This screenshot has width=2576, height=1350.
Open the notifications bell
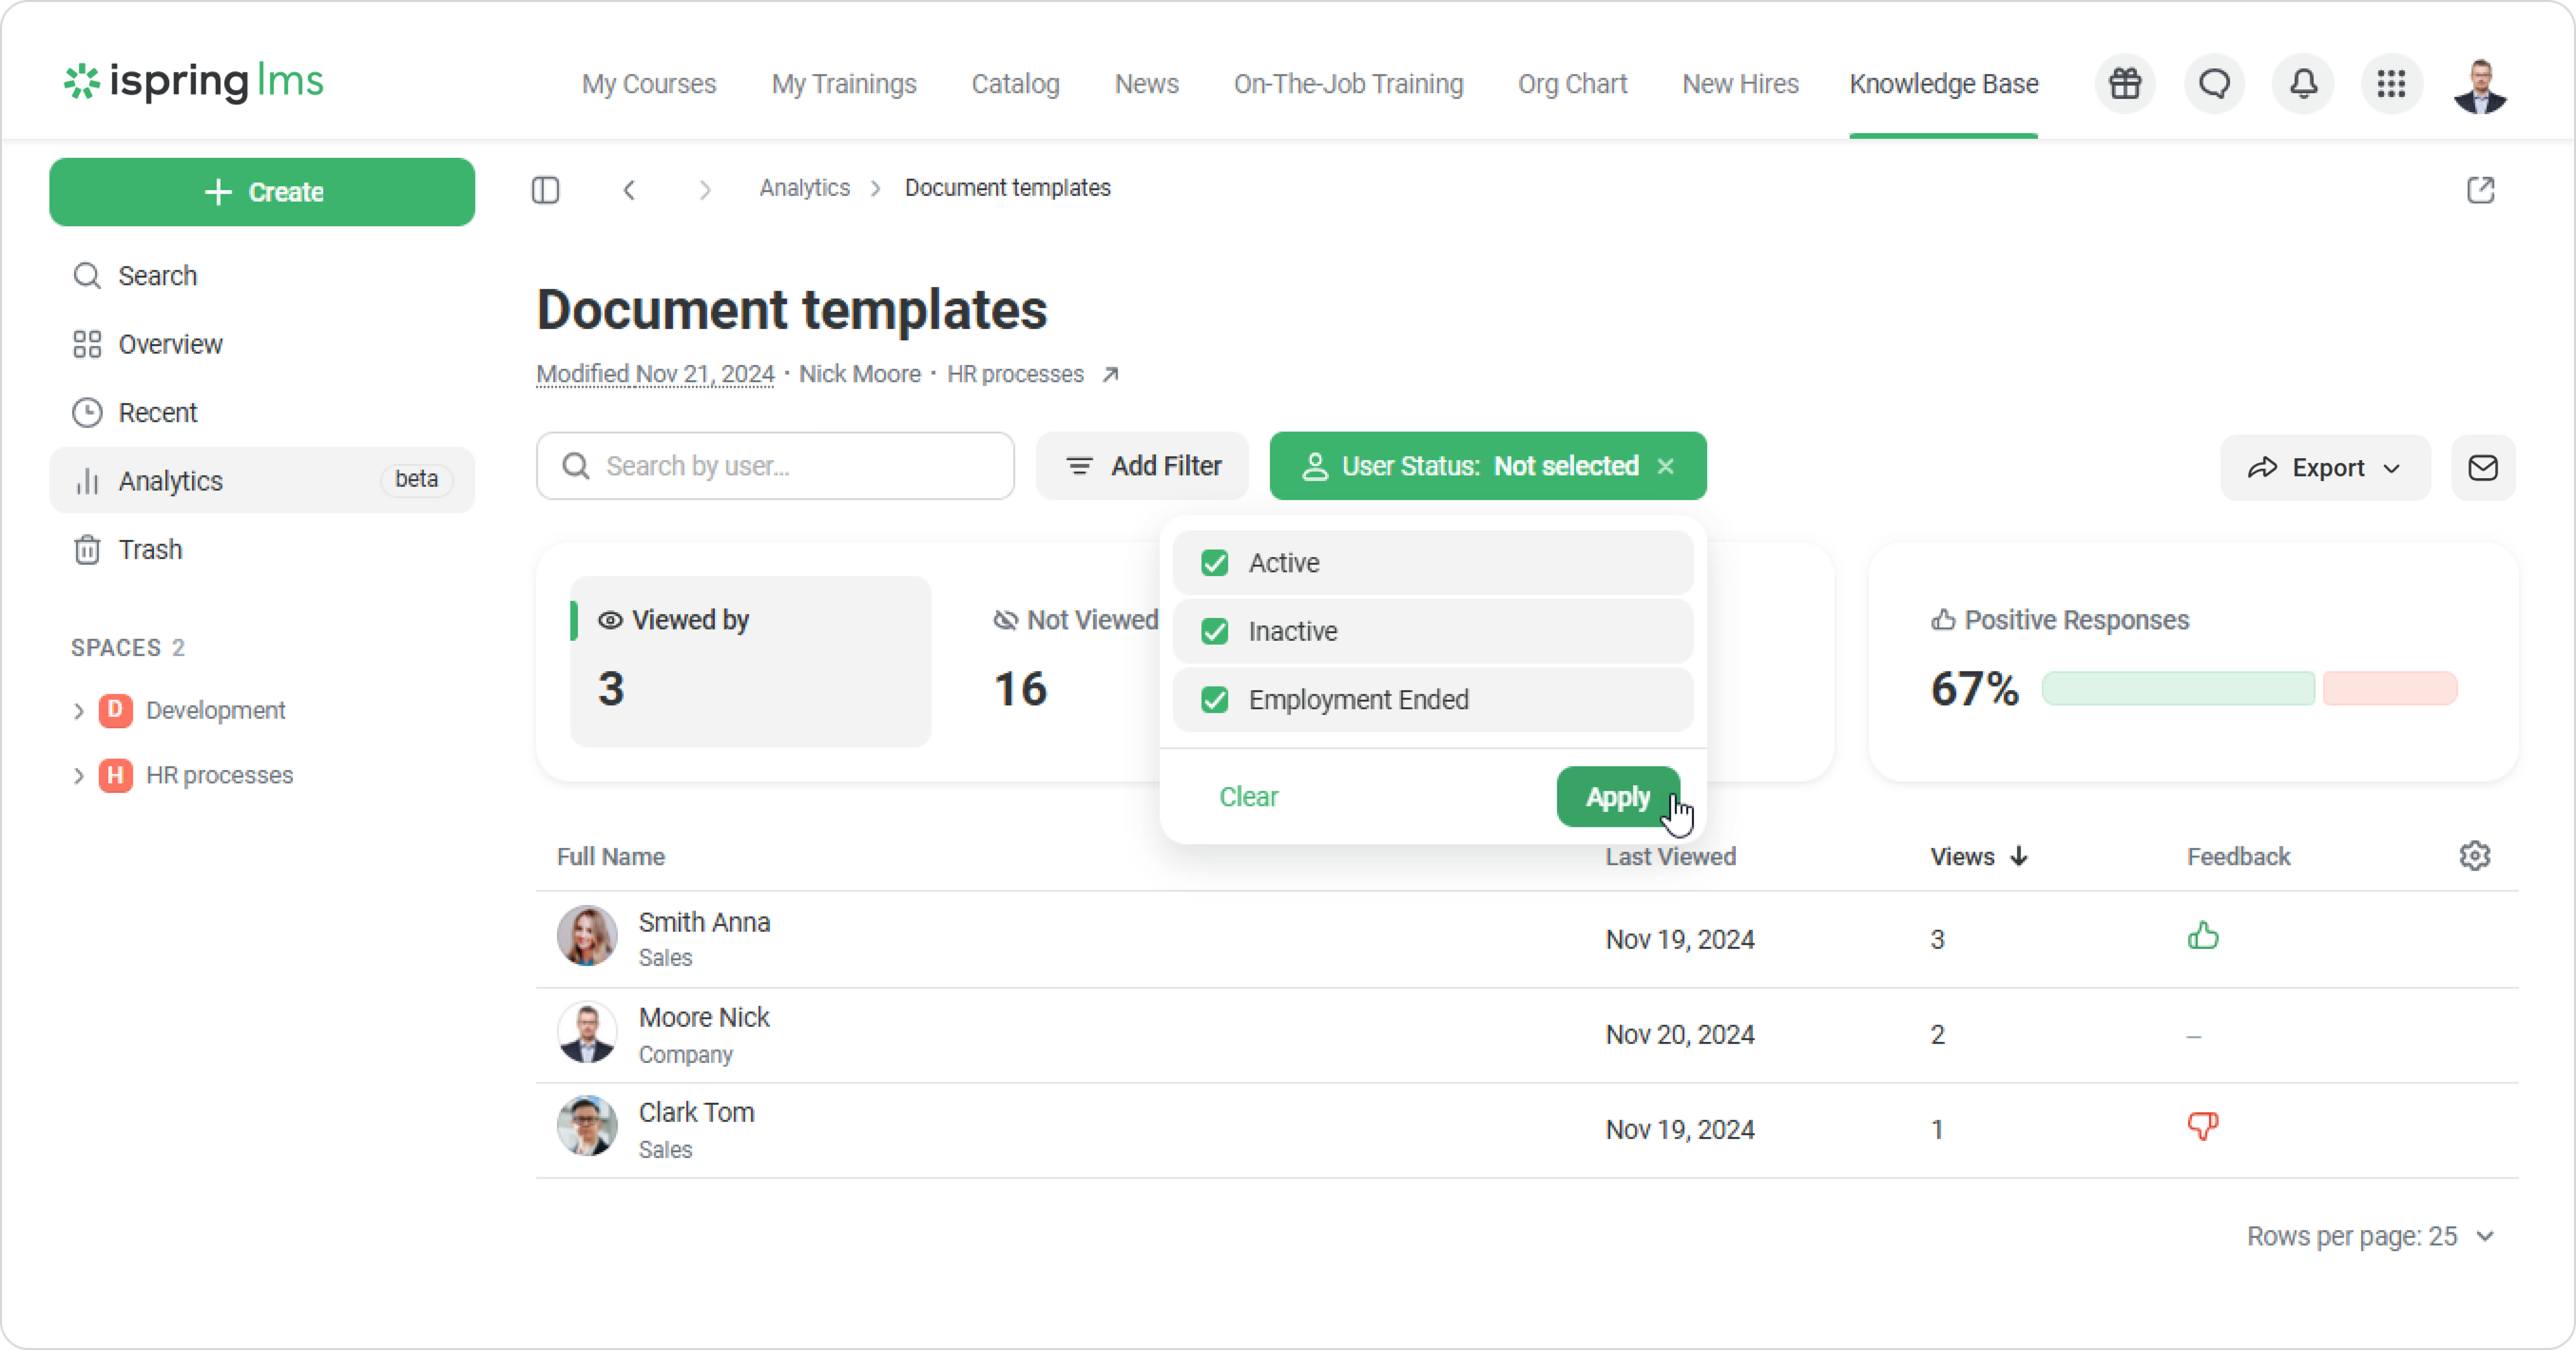point(2303,84)
